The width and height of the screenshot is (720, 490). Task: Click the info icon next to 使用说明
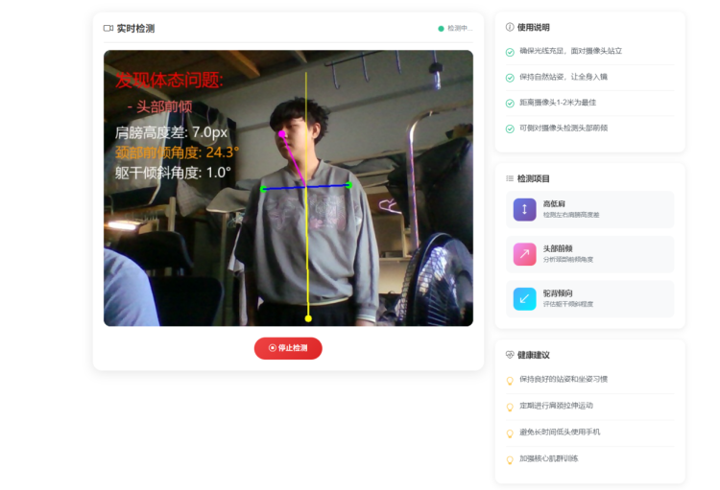click(x=510, y=28)
